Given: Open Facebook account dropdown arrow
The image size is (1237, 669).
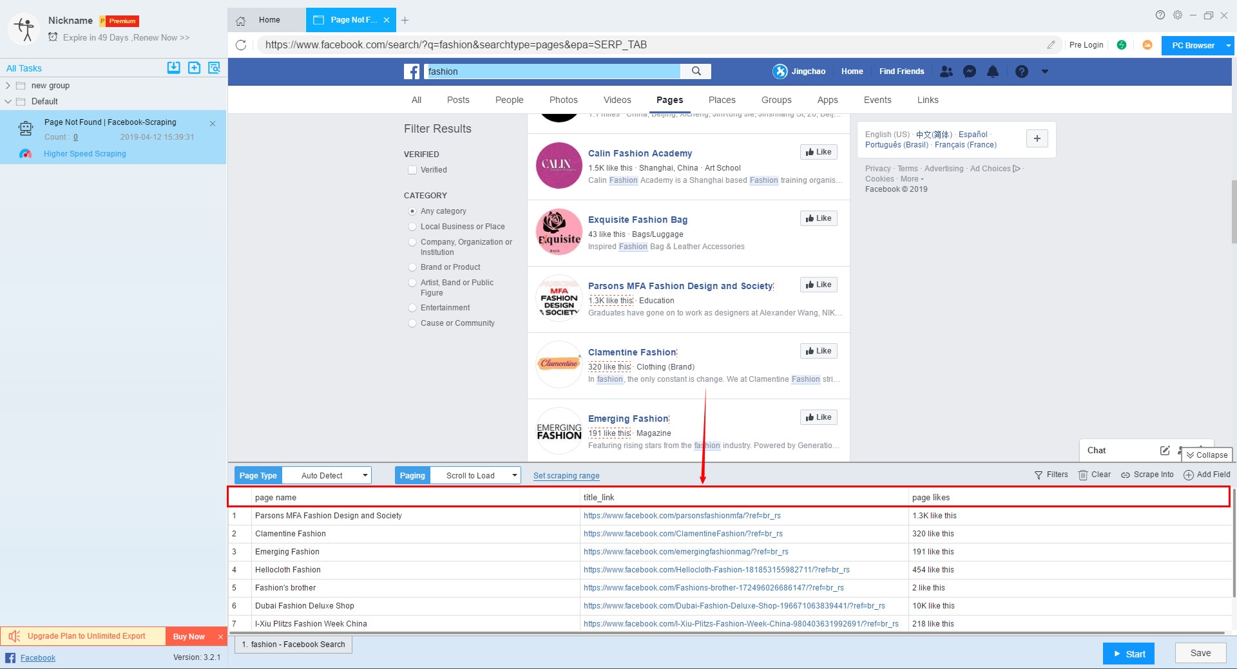Looking at the screenshot, I should click(x=1045, y=71).
